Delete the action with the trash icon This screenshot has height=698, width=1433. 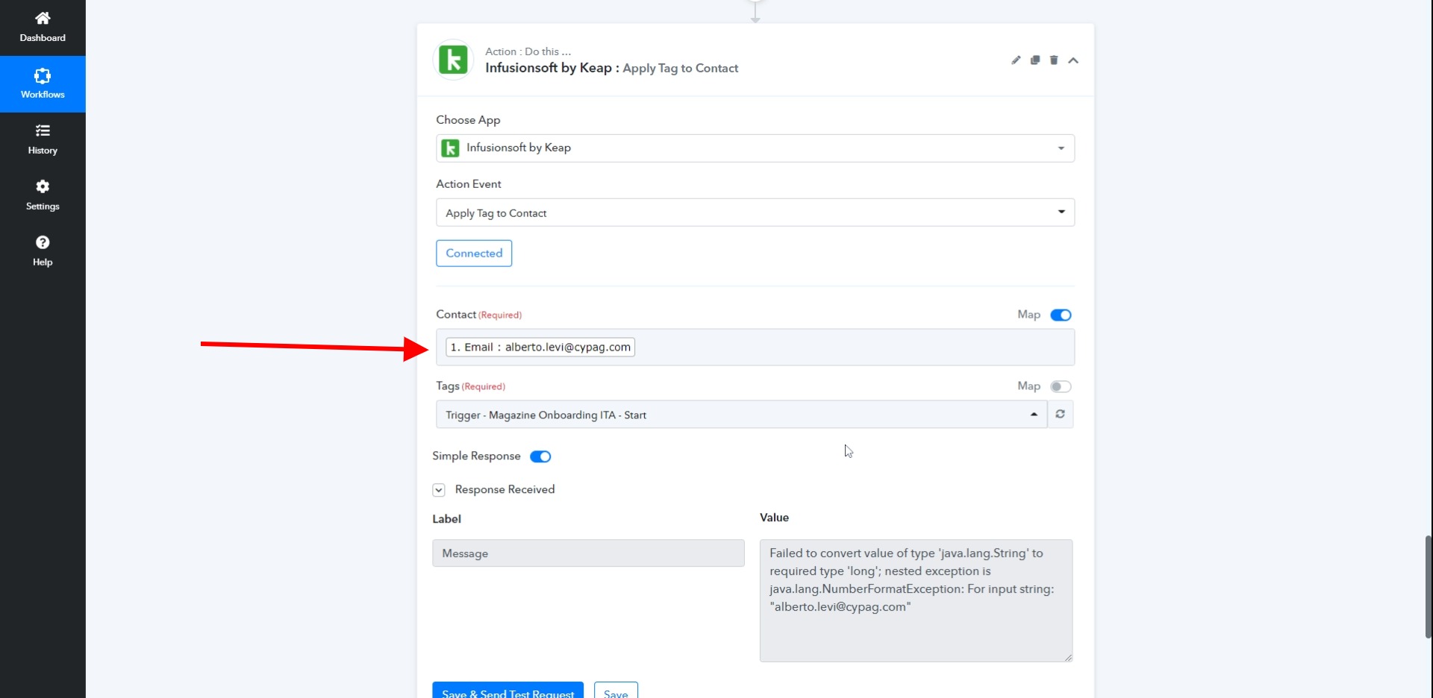tap(1054, 60)
